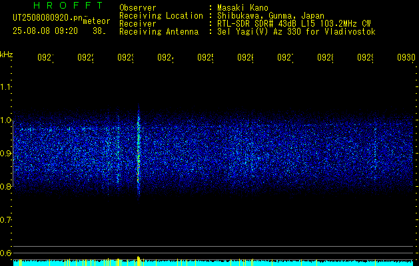This screenshot has height=266, width=419.
Task: Click the word meteor under the filename
Action: point(97,21)
